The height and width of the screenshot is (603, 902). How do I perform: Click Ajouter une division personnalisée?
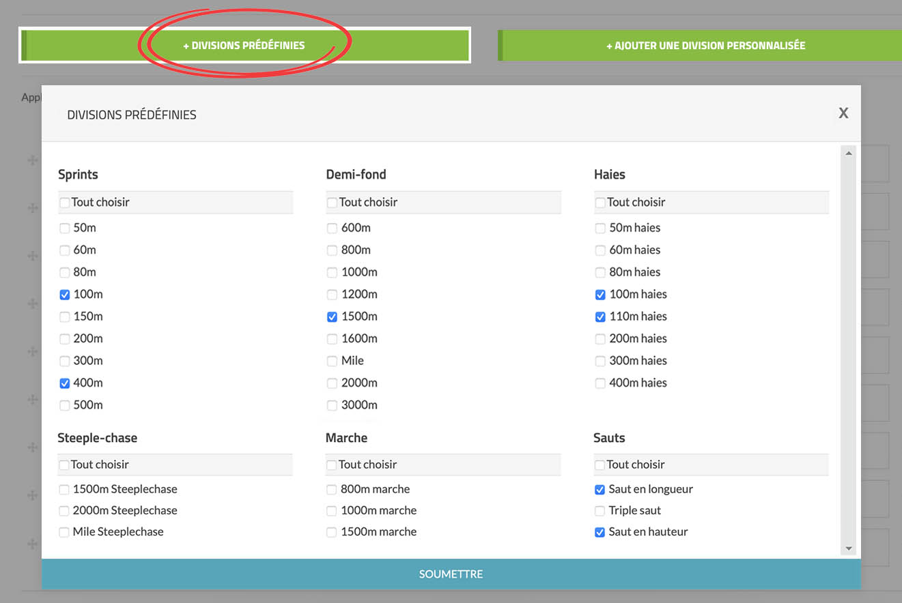click(705, 46)
